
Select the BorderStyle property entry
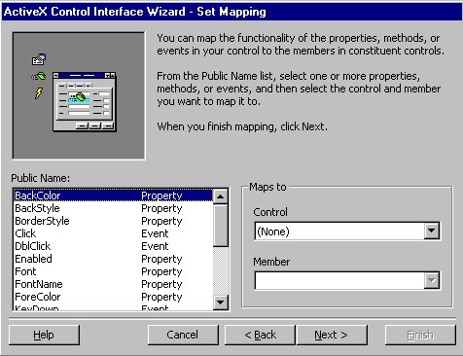[x=113, y=221]
